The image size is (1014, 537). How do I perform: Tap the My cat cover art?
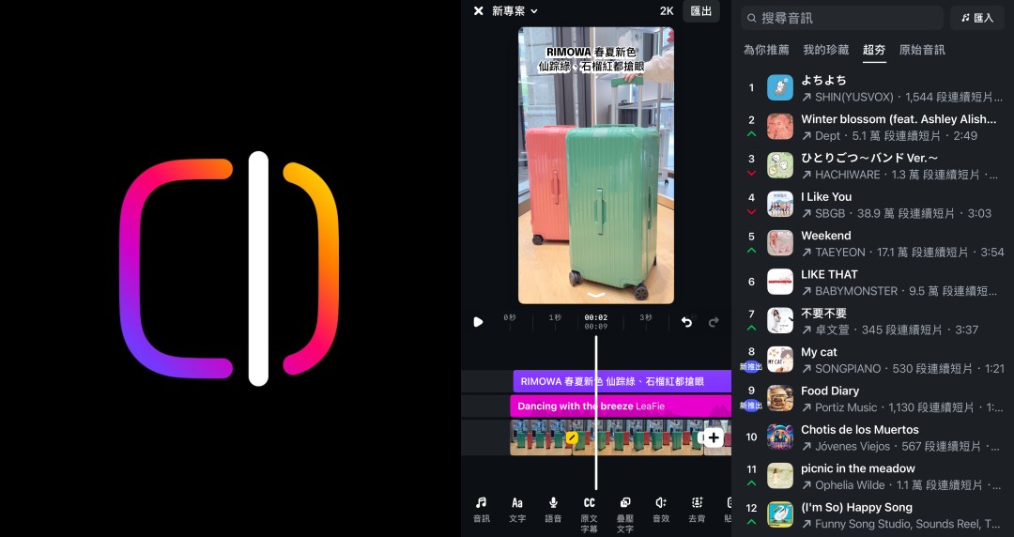point(780,359)
